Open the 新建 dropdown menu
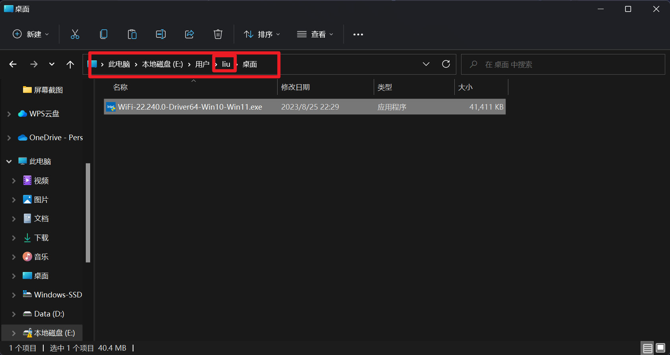 [x=31, y=34]
